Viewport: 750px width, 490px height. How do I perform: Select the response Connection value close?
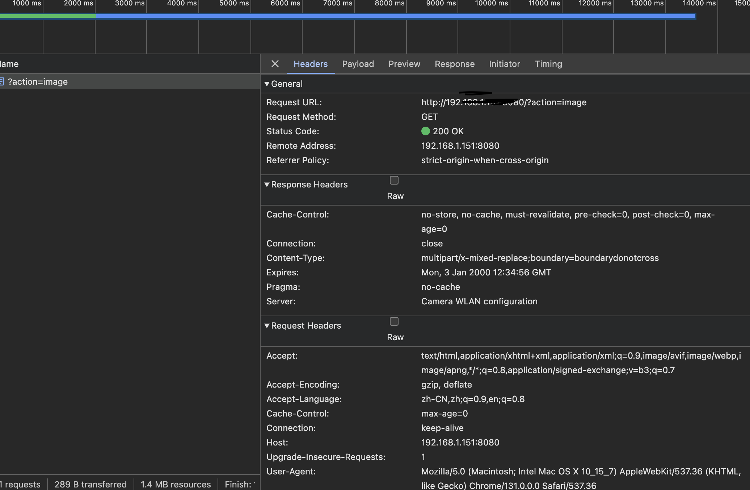click(432, 244)
